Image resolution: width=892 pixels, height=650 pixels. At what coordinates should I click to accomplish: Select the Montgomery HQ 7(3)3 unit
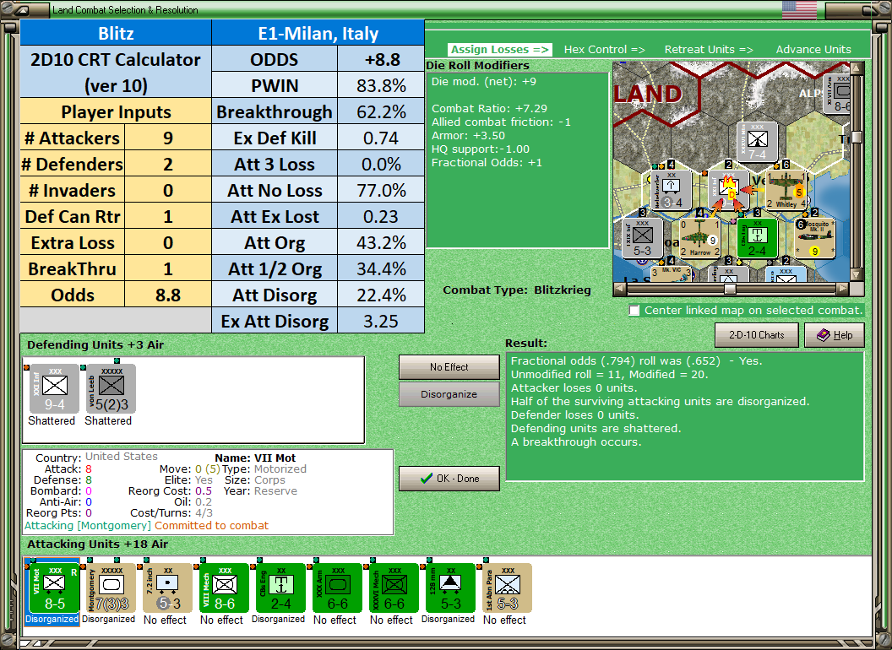[x=111, y=588]
